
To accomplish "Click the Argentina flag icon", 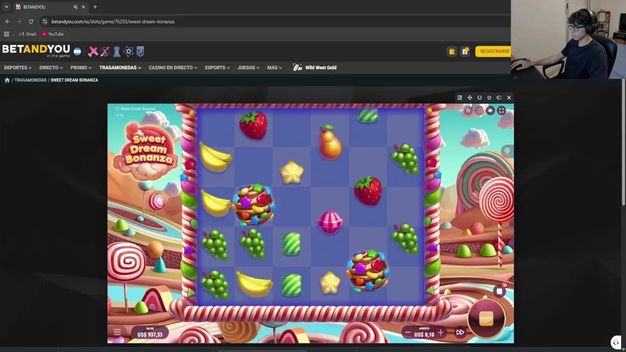I will click(x=77, y=51).
